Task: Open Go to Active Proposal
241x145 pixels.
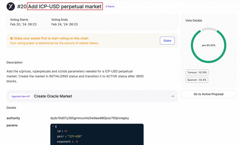Action: pos(209,94)
